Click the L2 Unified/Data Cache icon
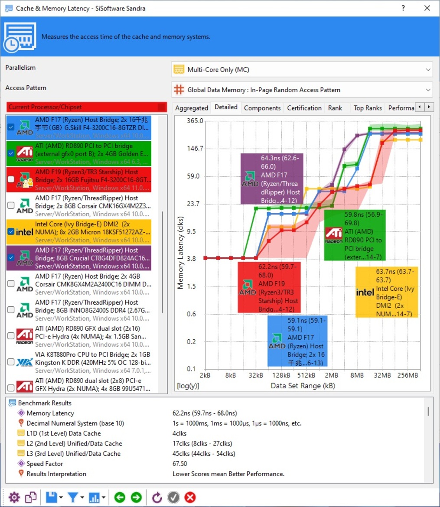This screenshot has height=507, width=440. 21,443
